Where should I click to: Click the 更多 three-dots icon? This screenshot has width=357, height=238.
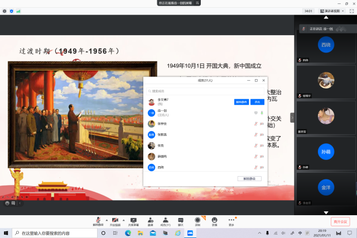231,220
